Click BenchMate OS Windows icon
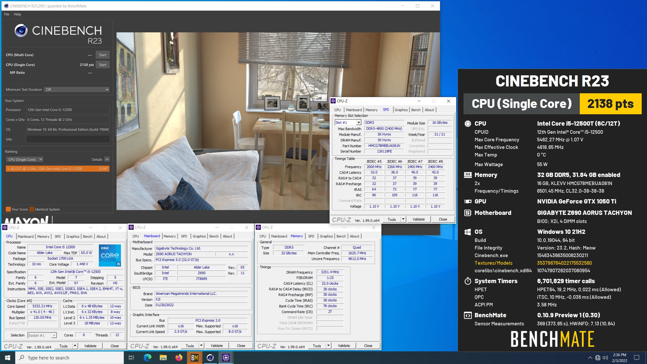The width and height of the screenshot is (647, 364). coord(468,232)
